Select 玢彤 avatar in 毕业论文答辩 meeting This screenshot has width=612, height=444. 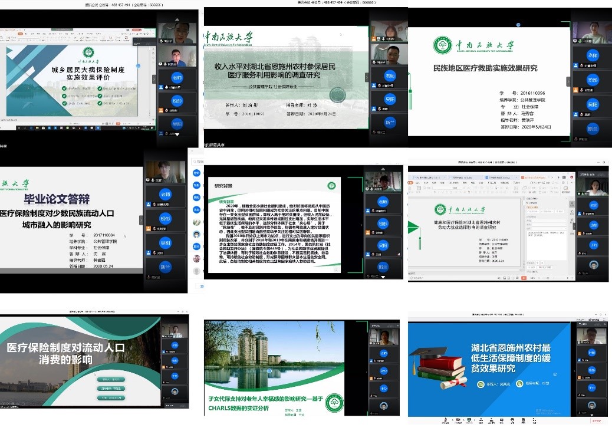pyautogui.click(x=166, y=218)
